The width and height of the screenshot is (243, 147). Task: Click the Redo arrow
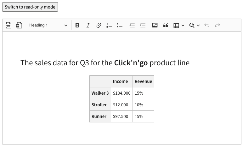point(217,25)
